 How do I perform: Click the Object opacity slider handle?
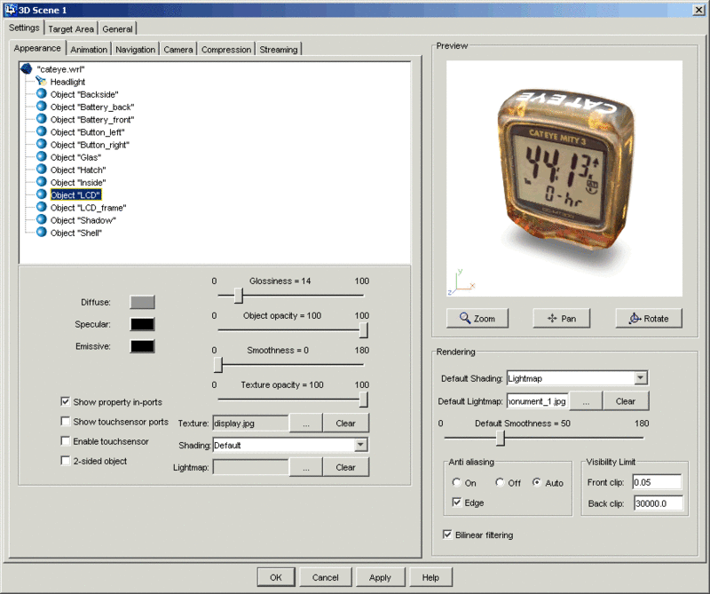[x=363, y=330]
